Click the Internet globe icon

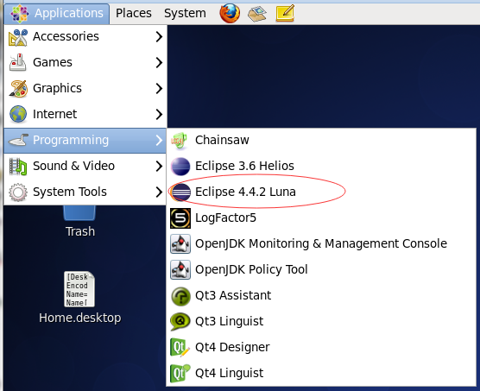click(x=18, y=114)
